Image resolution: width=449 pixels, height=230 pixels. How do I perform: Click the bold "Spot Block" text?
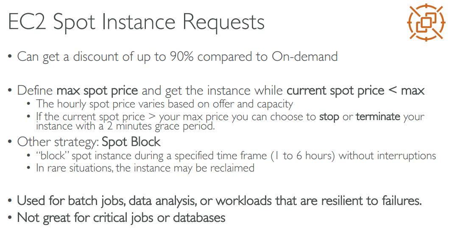131,141
